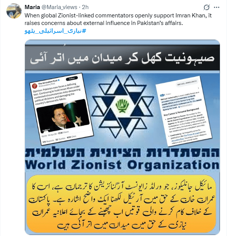This screenshot has width=238, height=236.
Task: Click the photo with the Pakistan flag
Action: pos(63,116)
